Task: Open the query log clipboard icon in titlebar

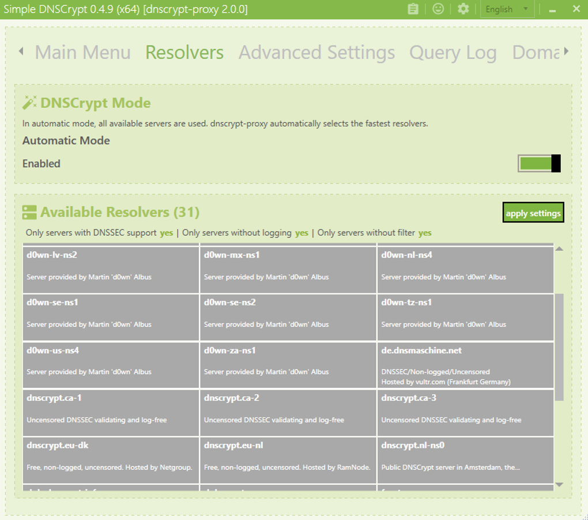Action: (x=413, y=9)
